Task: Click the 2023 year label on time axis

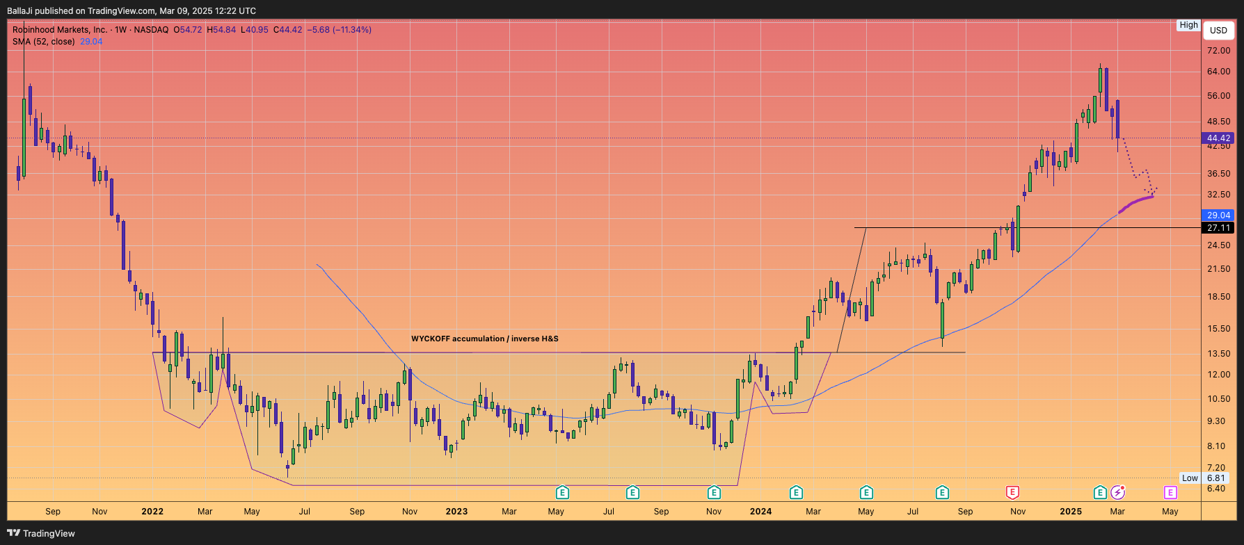Action: 456,512
